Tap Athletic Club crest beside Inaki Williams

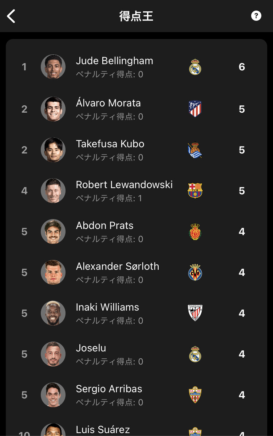point(195,313)
